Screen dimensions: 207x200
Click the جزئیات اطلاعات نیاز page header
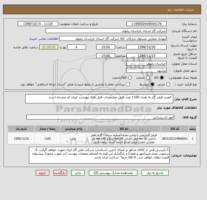pos(180,10)
